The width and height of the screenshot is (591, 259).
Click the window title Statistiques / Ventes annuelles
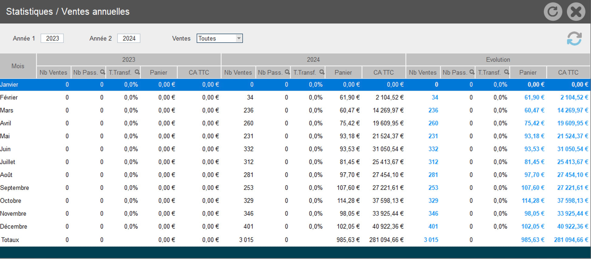(x=68, y=12)
